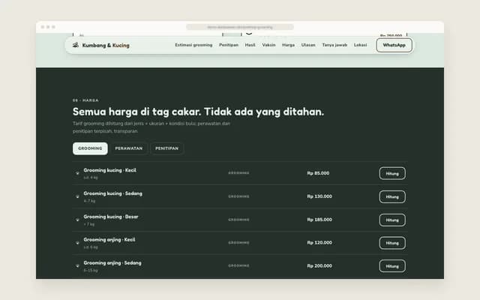
Task: Go to Estimasi grooming nav link
Action: [x=193, y=45]
